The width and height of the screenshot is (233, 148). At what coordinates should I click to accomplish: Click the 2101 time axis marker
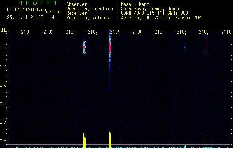[x=26, y=32]
